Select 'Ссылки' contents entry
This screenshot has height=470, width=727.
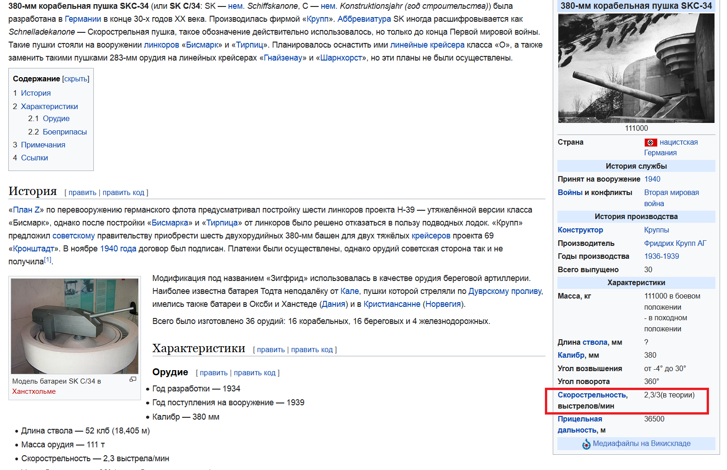[34, 158]
